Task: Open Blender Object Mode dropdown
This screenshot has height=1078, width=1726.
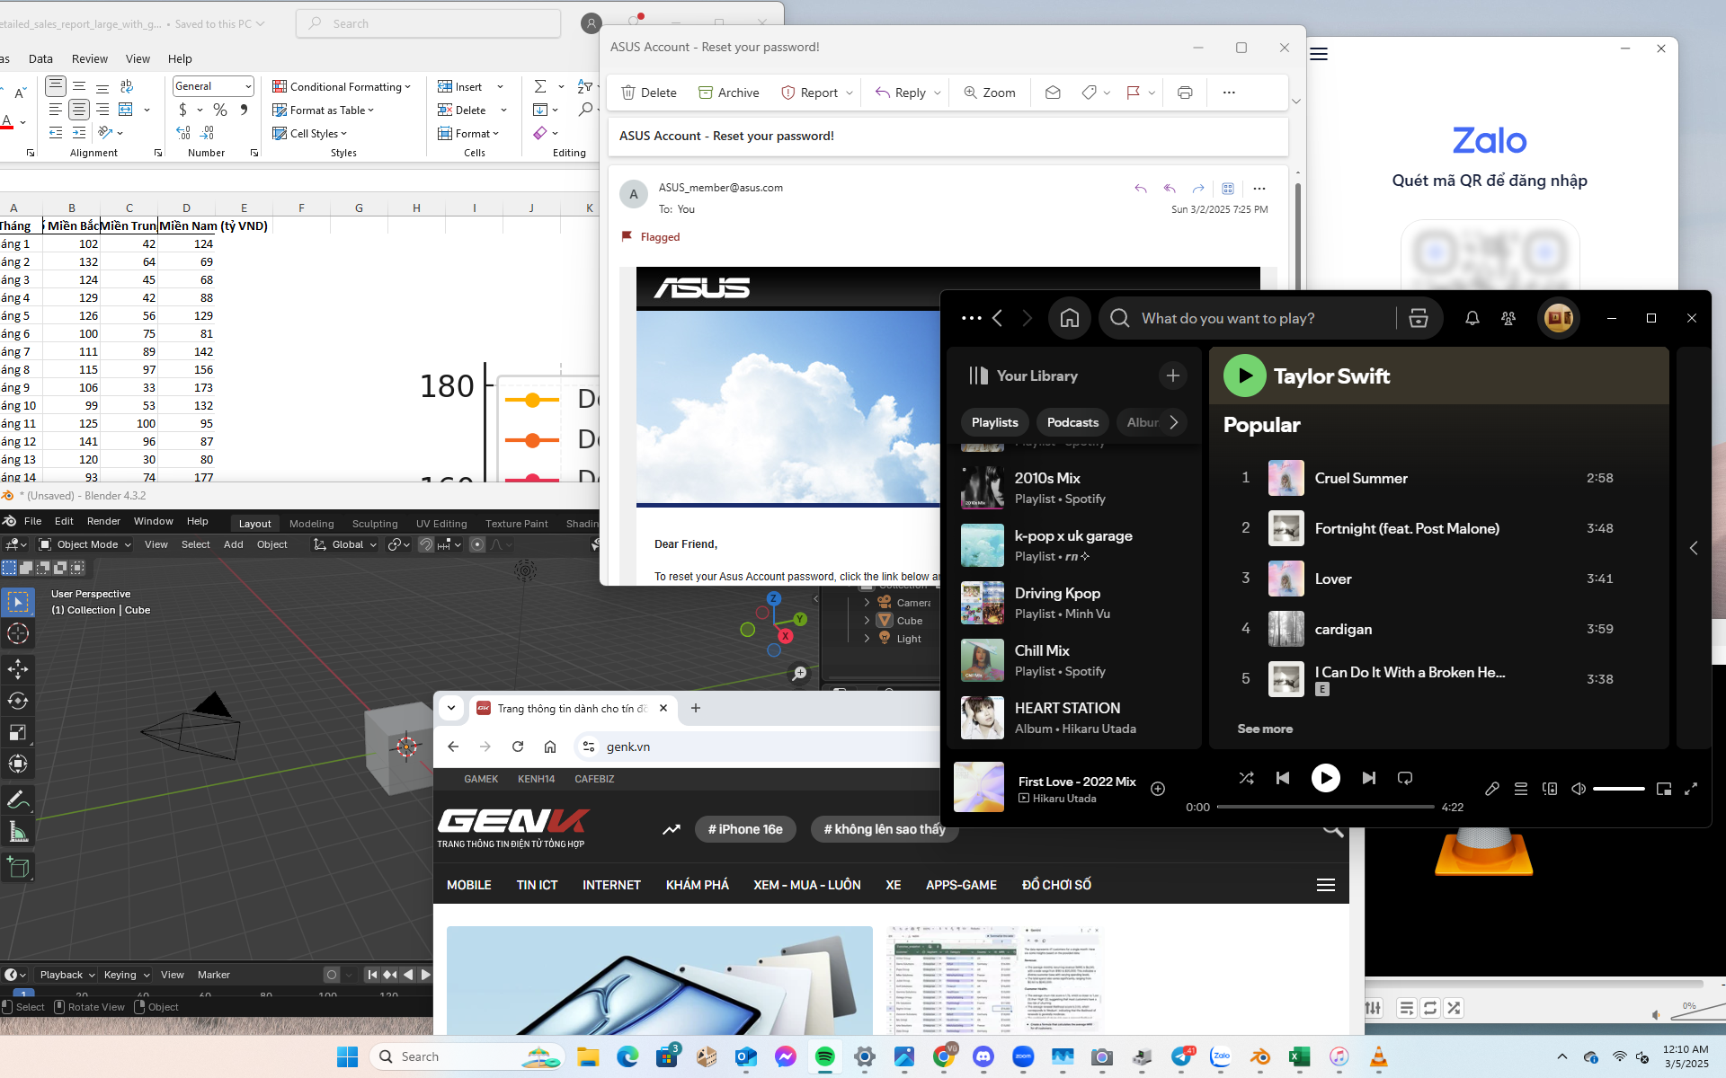Action: [x=85, y=544]
